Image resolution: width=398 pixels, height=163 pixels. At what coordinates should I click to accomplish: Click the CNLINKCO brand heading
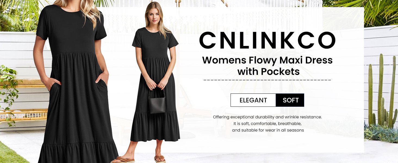pos(267,40)
